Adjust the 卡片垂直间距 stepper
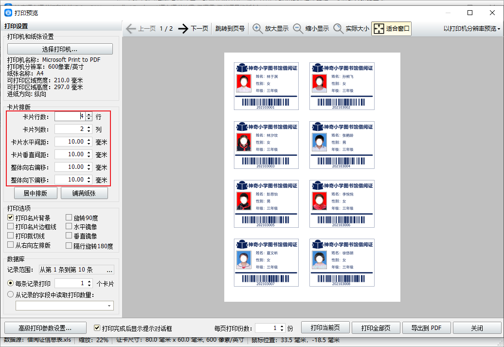Image resolution: width=504 pixels, height=347 pixels. 89,154
